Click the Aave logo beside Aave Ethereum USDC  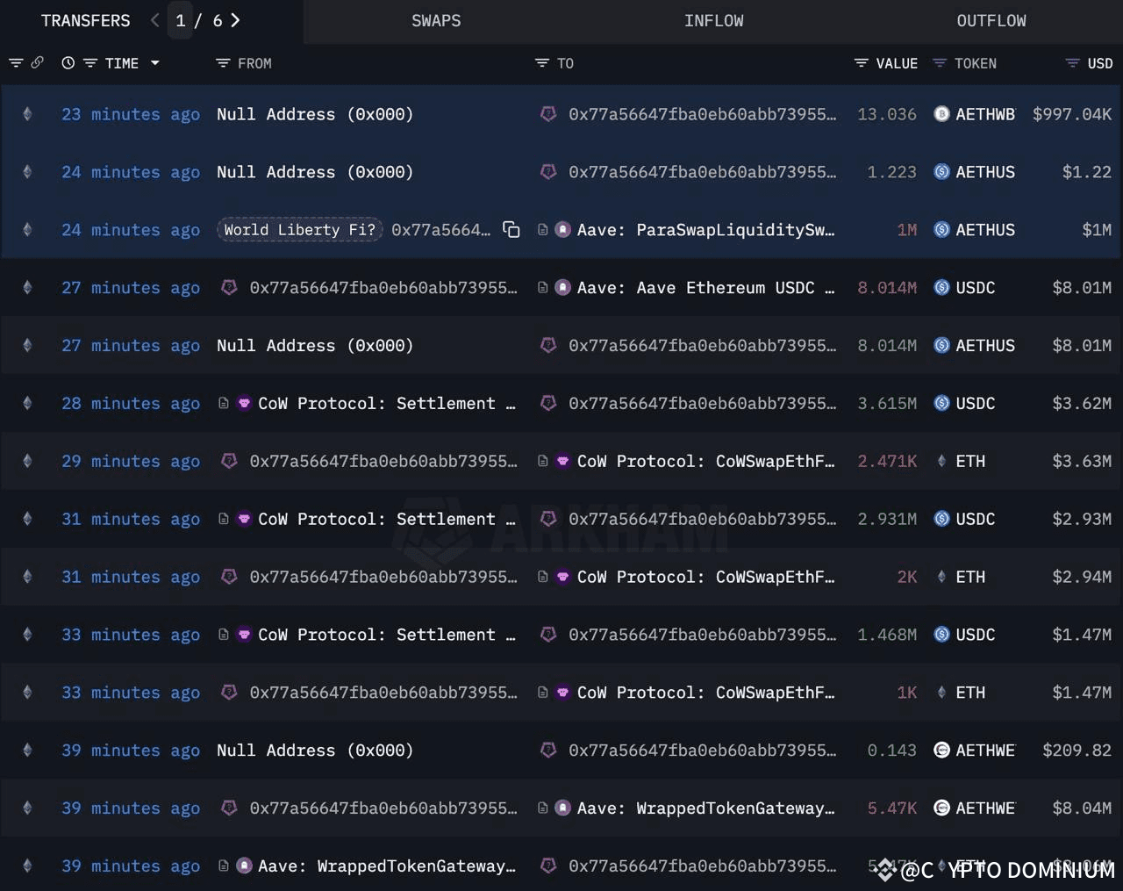(563, 288)
